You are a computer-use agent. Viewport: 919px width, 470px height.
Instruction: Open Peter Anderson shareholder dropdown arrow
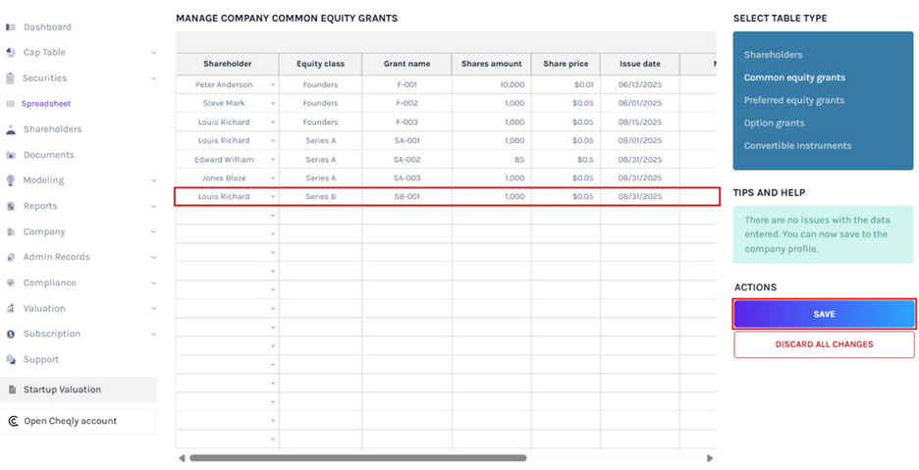point(273,85)
